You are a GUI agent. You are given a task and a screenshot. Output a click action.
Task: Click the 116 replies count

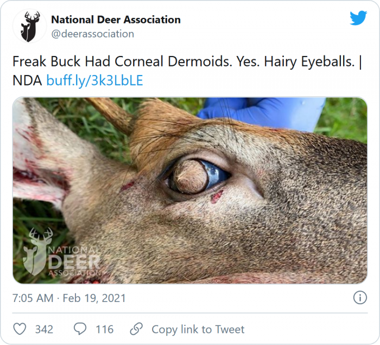pos(104,329)
